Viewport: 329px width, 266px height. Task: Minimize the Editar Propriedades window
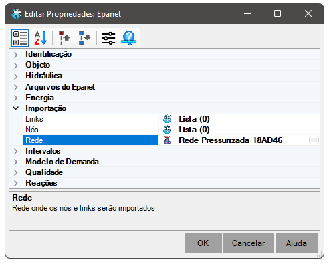pos(247,14)
